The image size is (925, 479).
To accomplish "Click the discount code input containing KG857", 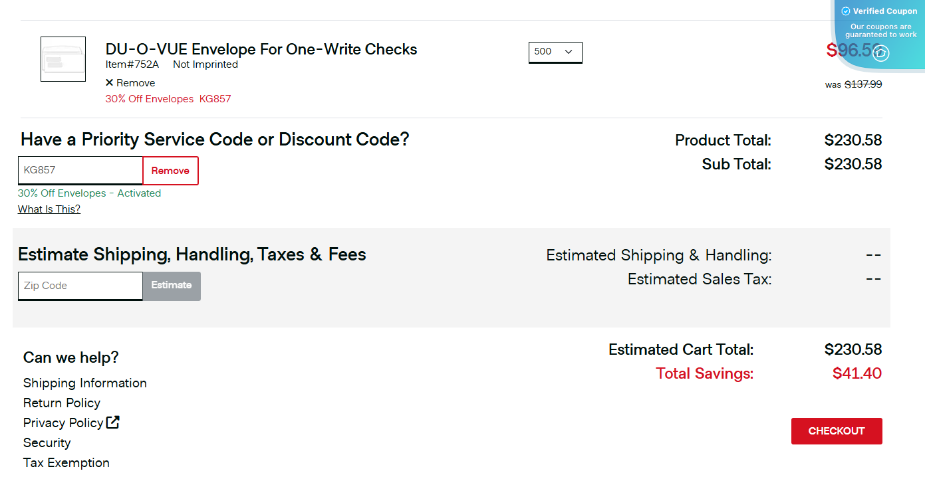I will [80, 170].
